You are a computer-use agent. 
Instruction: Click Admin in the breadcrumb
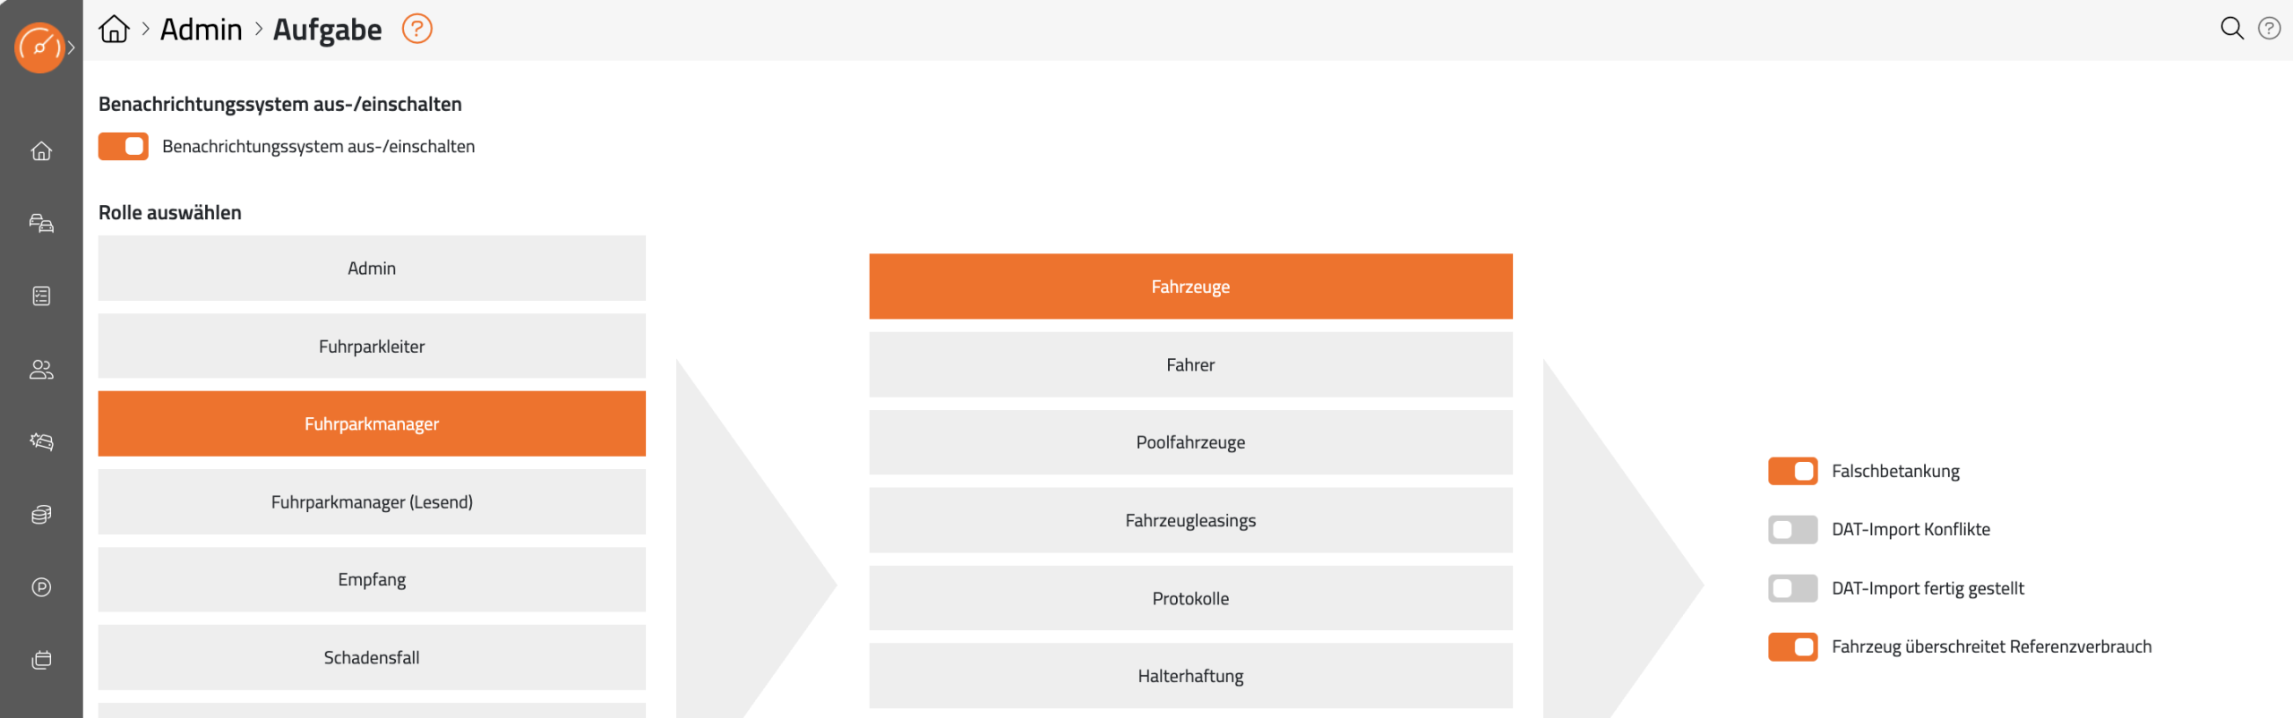tap(201, 30)
